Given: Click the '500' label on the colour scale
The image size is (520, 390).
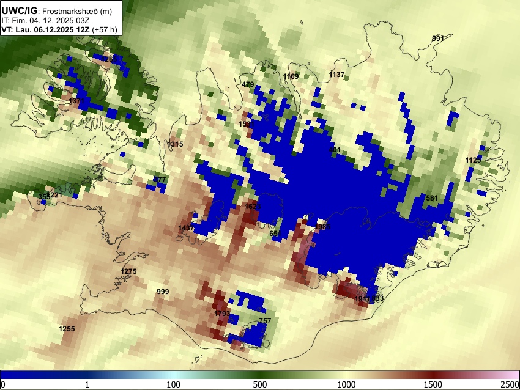Looking at the screenshot, I should point(260,384).
